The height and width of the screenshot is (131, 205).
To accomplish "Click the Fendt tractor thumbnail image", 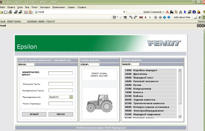I will (99, 103).
